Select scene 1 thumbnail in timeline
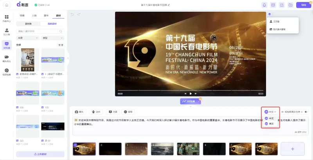 [84, 149]
